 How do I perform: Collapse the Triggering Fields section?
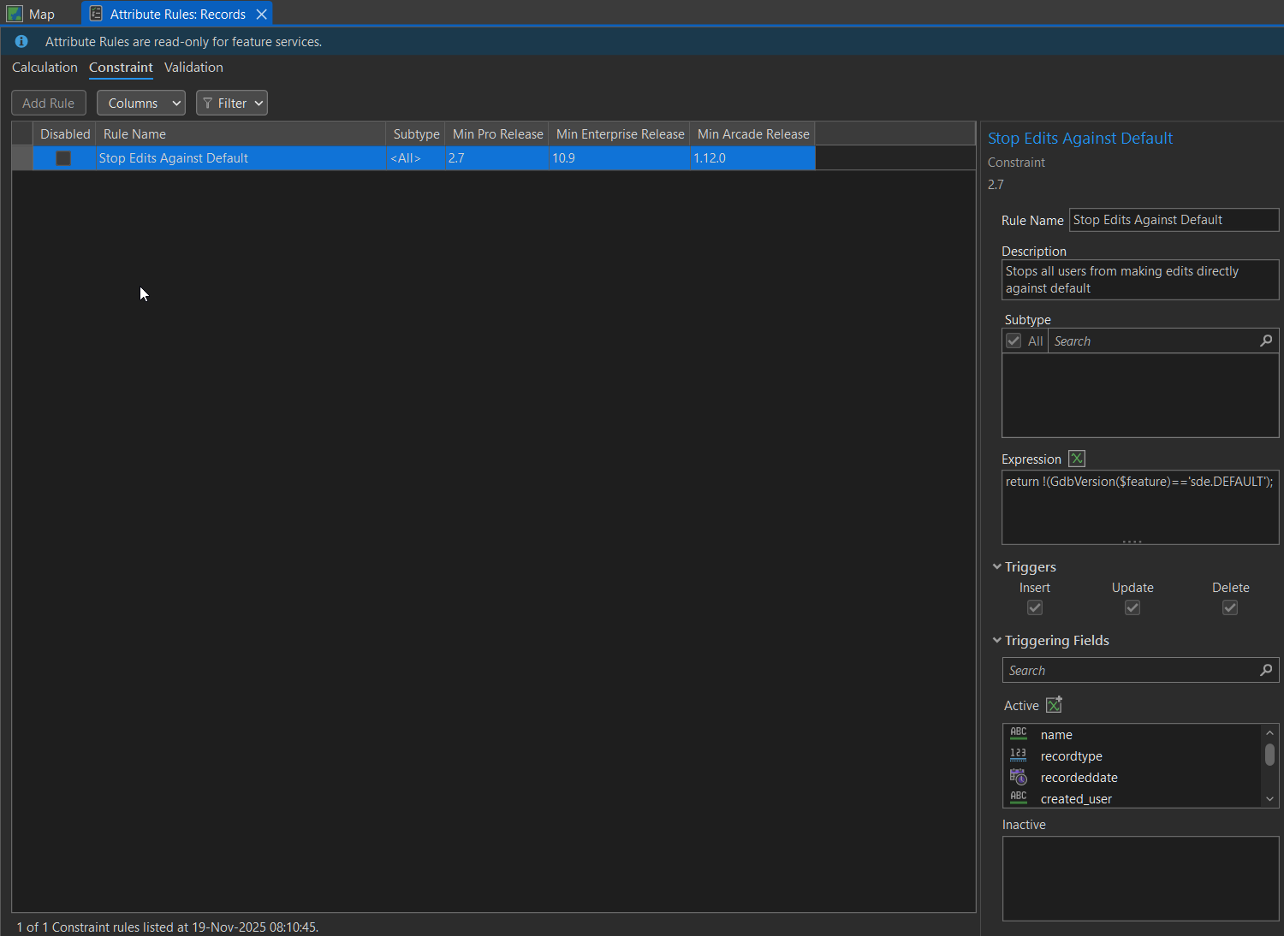tap(997, 640)
